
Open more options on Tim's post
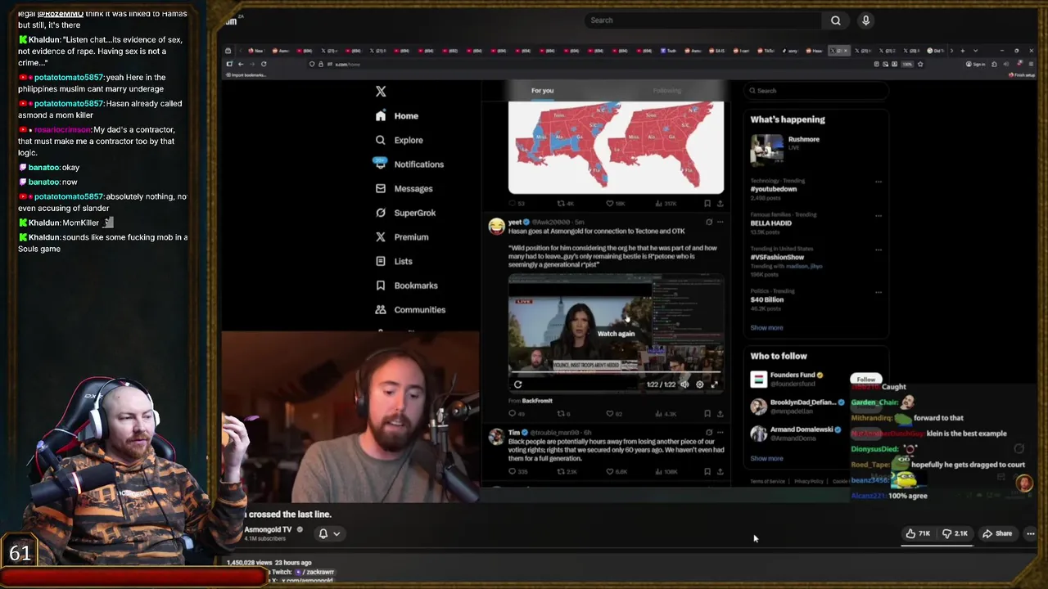click(x=720, y=432)
